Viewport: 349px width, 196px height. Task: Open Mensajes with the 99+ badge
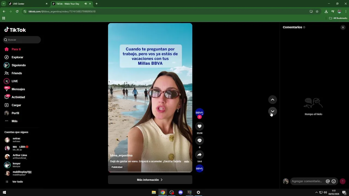coord(18,89)
